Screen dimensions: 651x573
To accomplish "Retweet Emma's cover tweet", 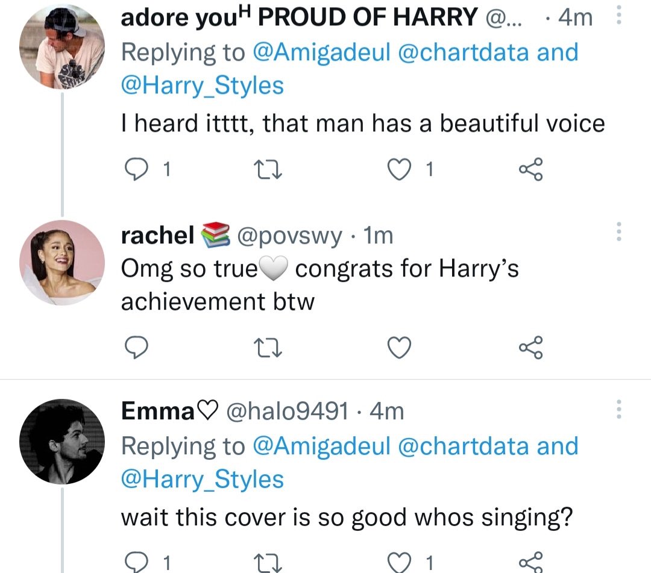I will [x=269, y=563].
